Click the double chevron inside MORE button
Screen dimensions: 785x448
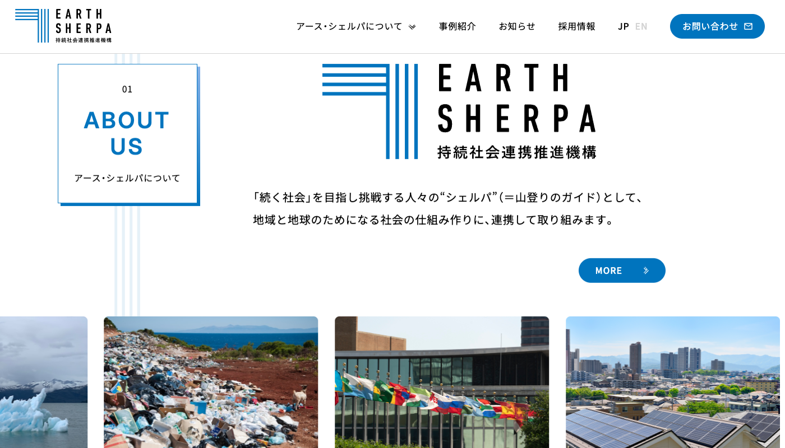click(646, 270)
